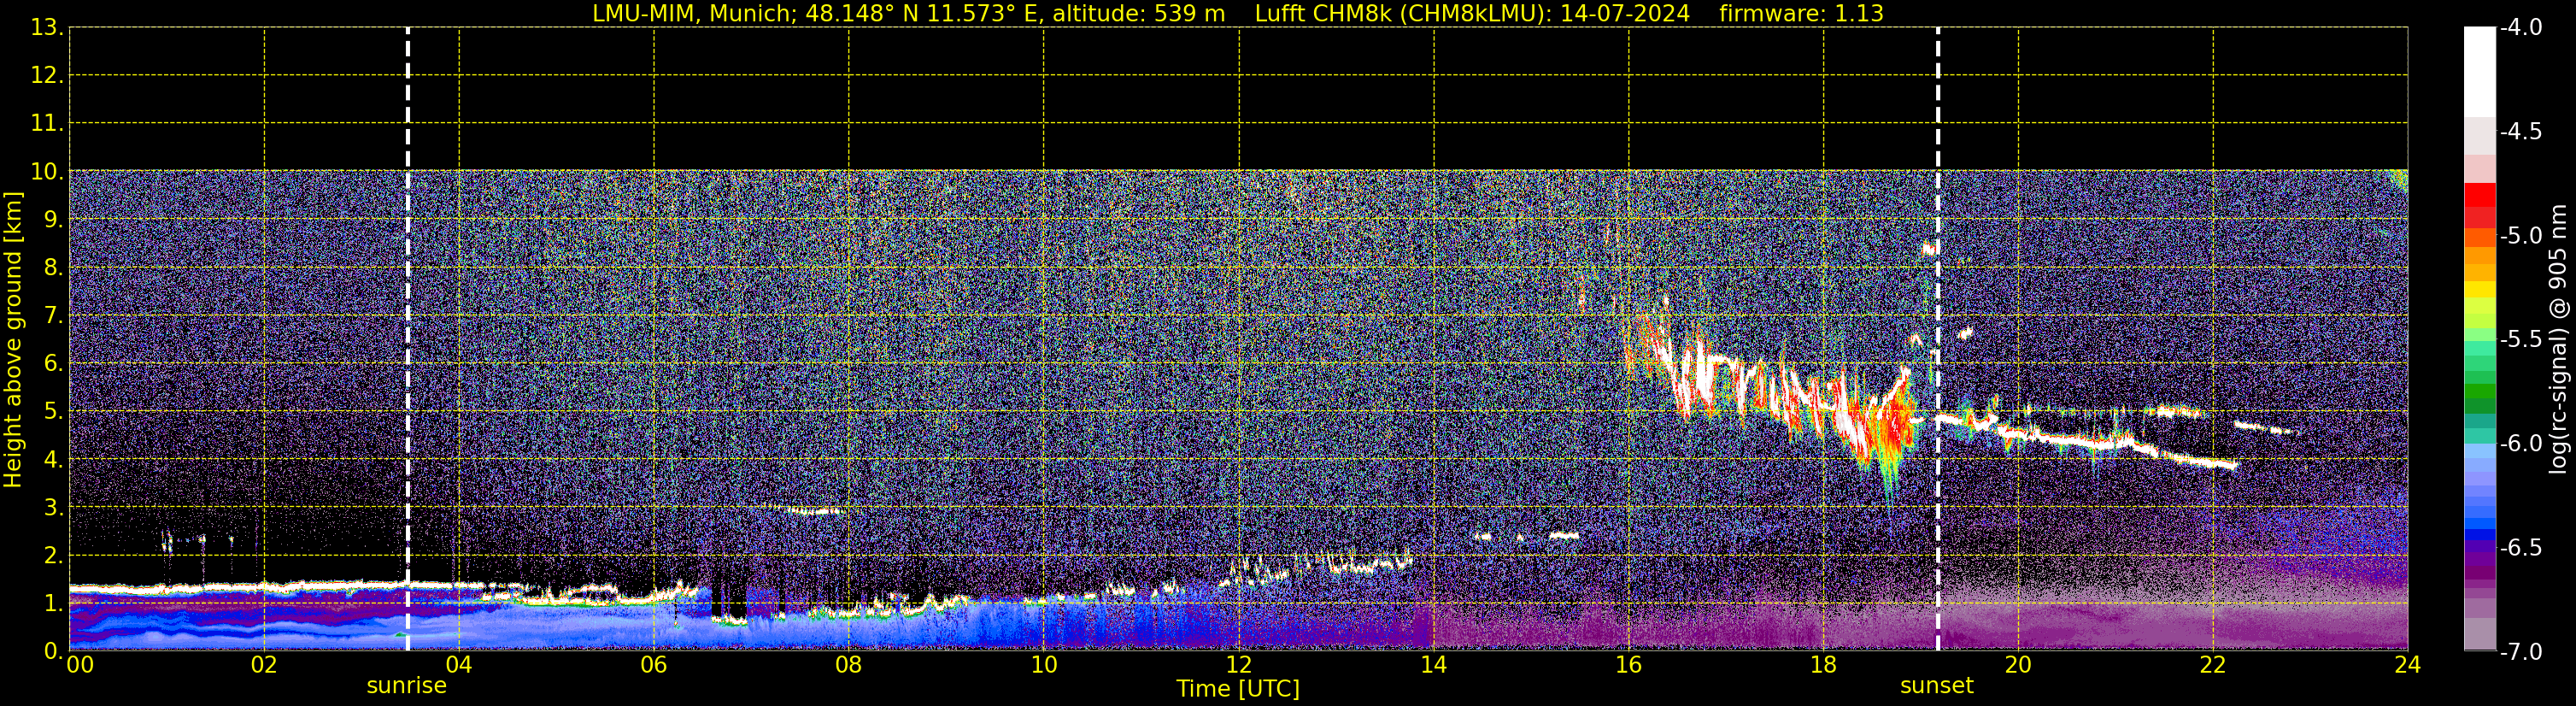The height and width of the screenshot is (706, 2576).
Task: Click the x-axis tick label 10
Action: coord(1044,665)
